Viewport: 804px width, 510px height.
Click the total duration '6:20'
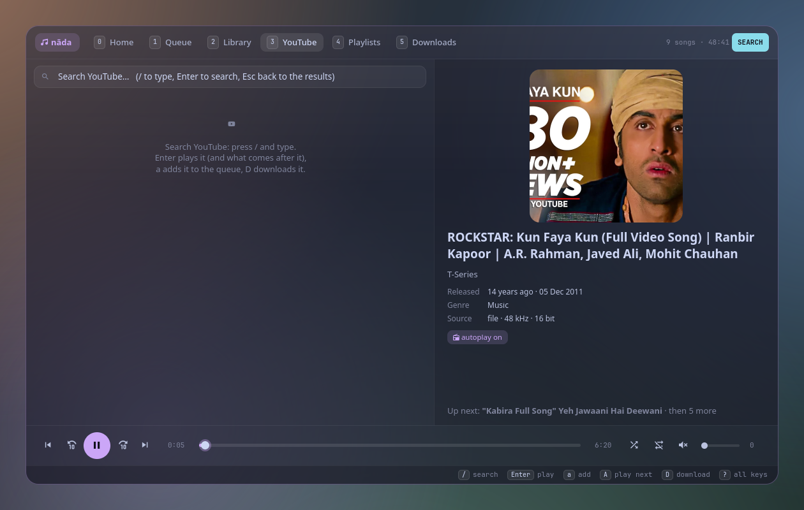coord(603,445)
